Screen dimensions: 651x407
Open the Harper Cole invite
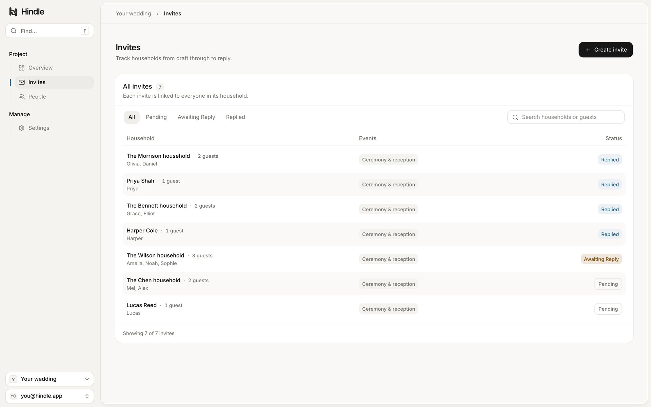(374, 234)
